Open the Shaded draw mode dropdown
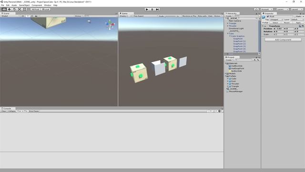 (x=10, y=16)
